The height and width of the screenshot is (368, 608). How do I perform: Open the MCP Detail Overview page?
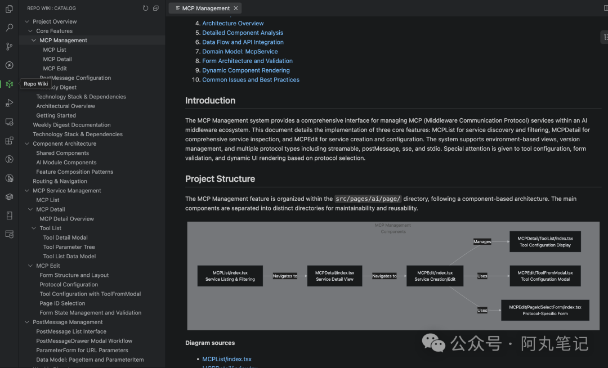(x=66, y=219)
